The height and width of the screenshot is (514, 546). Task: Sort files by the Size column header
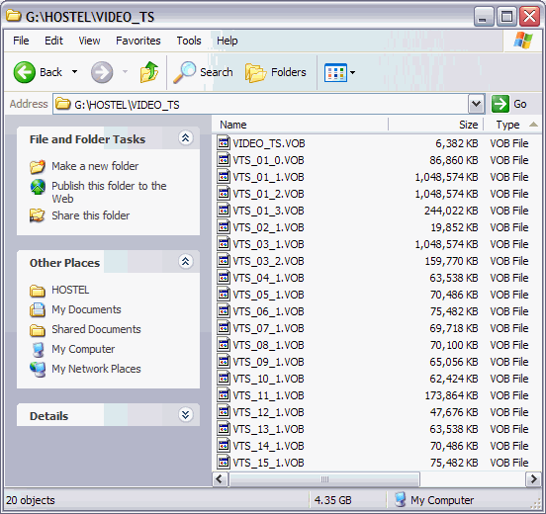point(435,125)
